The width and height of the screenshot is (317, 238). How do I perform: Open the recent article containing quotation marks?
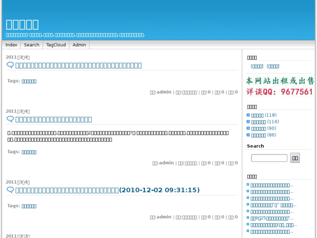[273, 205]
